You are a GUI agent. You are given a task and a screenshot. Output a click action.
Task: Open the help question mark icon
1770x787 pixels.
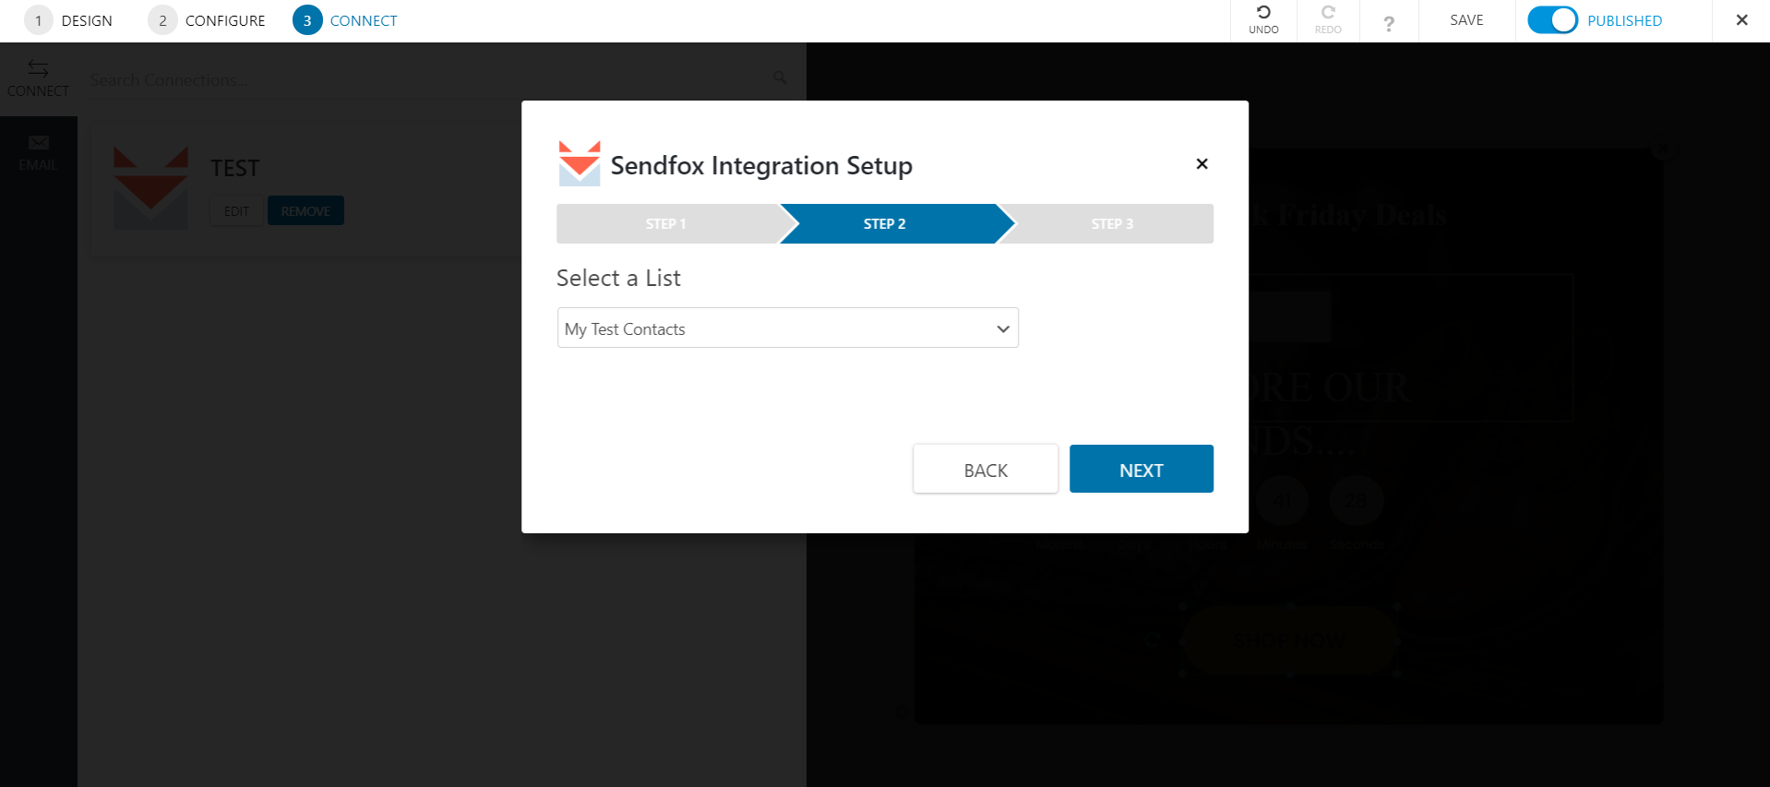click(x=1388, y=23)
